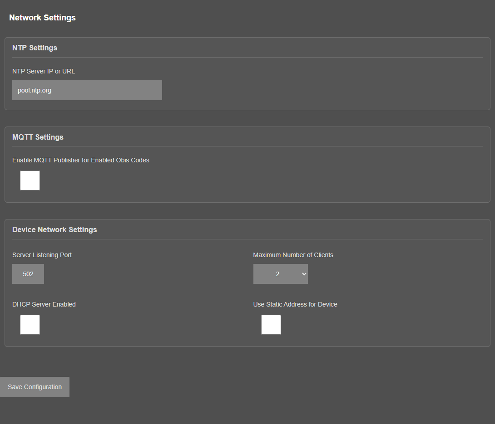This screenshot has width=495, height=424.
Task: Click the Device Network Settings section title
Action: (x=54, y=229)
